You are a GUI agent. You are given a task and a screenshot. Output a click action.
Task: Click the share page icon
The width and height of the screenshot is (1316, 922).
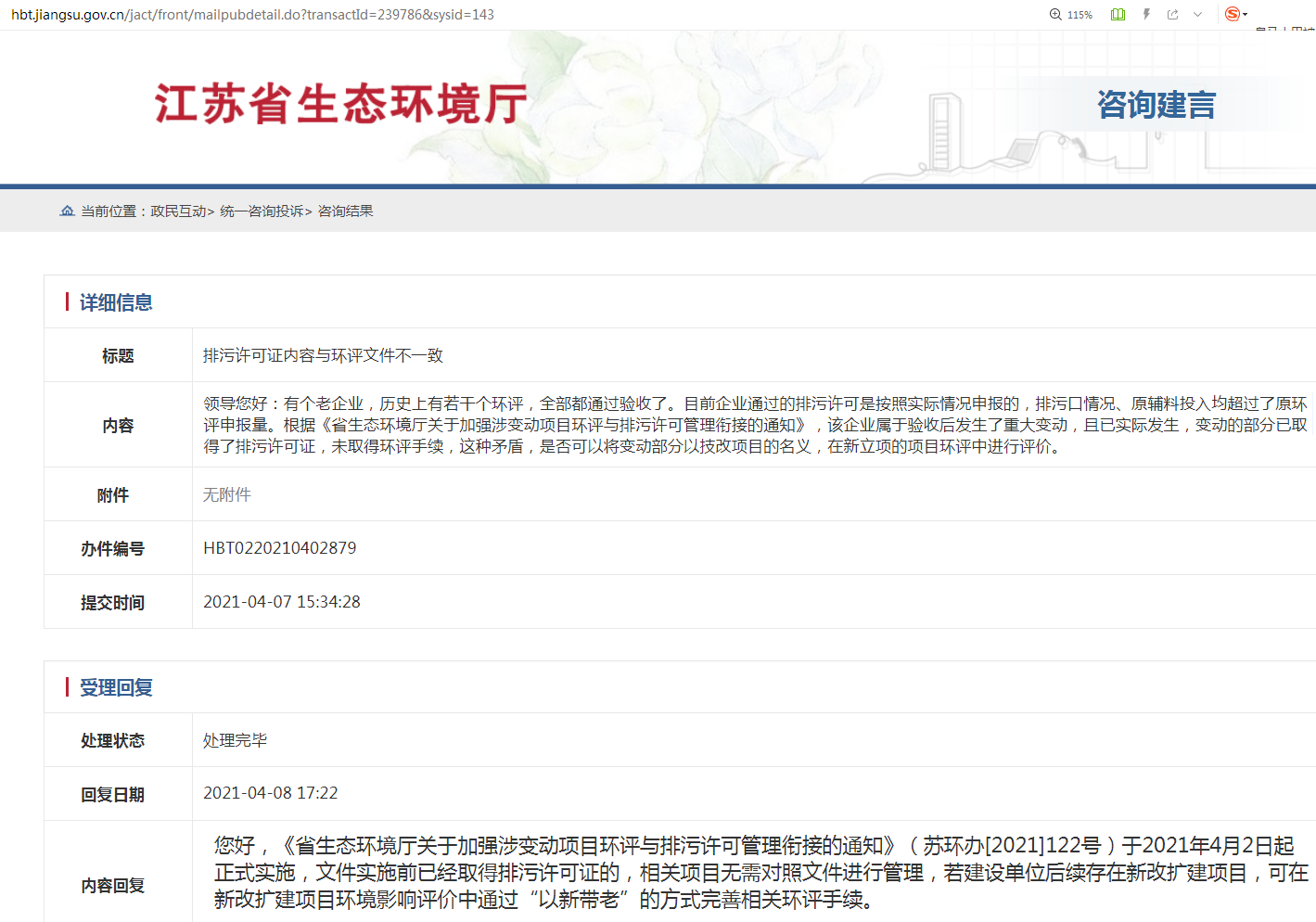click(x=1172, y=15)
